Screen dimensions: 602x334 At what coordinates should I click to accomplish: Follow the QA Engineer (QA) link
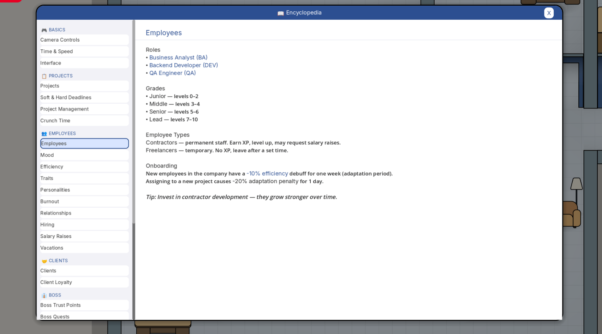point(172,73)
